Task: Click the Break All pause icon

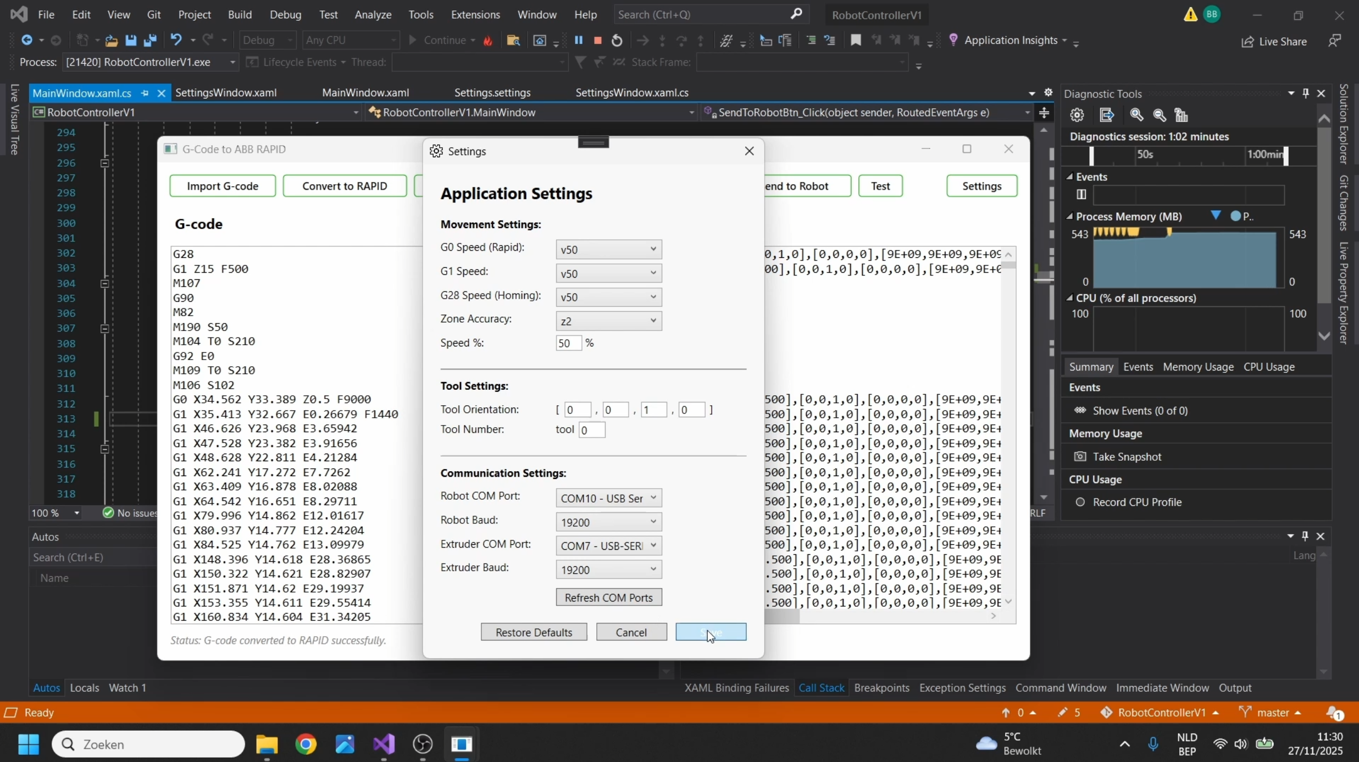Action: 579,40
